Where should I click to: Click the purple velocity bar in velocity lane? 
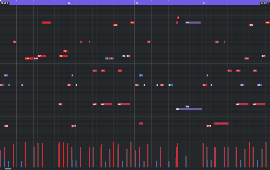(186, 162)
